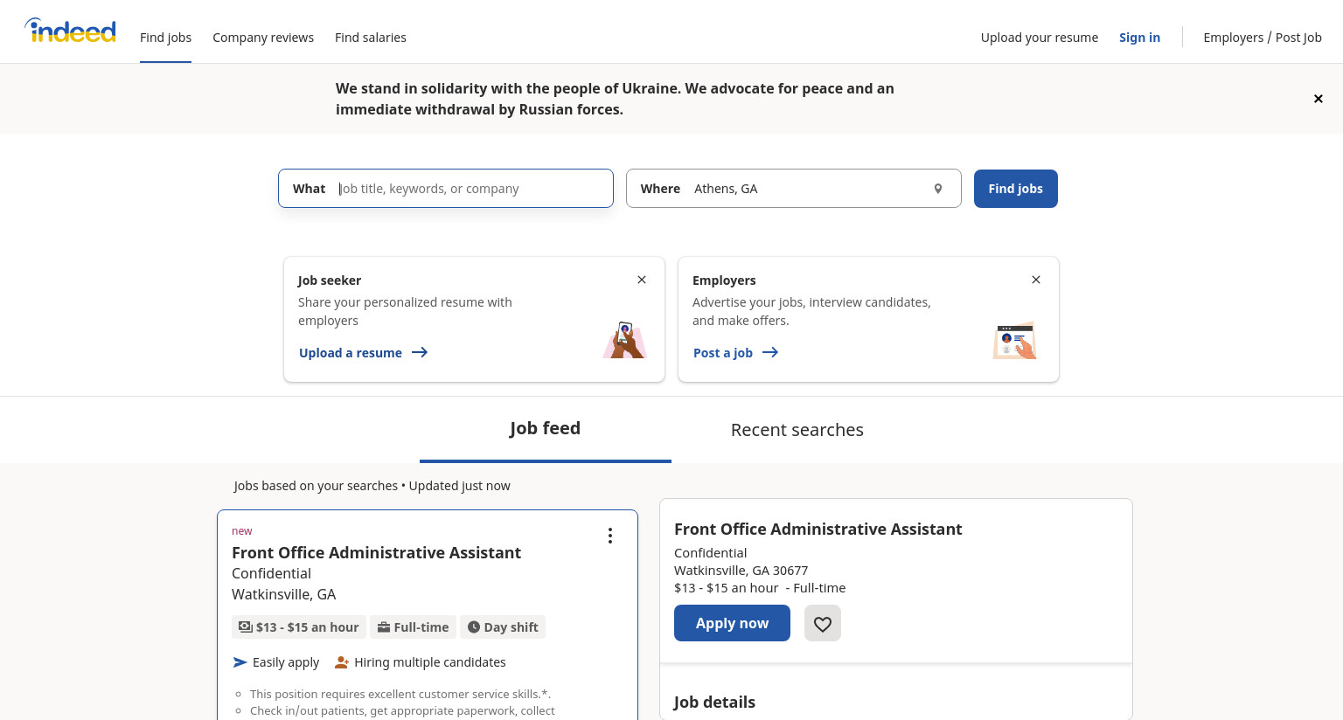
Task: Click Watkinsville, GA 30677 in detail panel
Action: click(741, 571)
